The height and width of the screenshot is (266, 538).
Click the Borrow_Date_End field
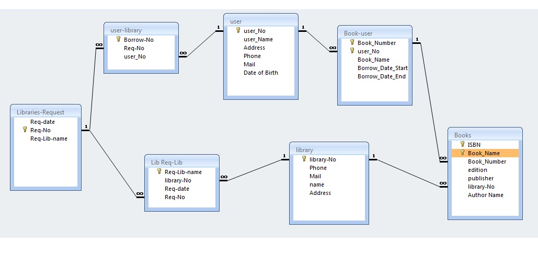[x=381, y=76]
